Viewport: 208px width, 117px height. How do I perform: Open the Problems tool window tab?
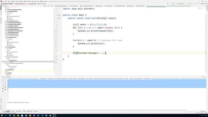click(x=19, y=111)
